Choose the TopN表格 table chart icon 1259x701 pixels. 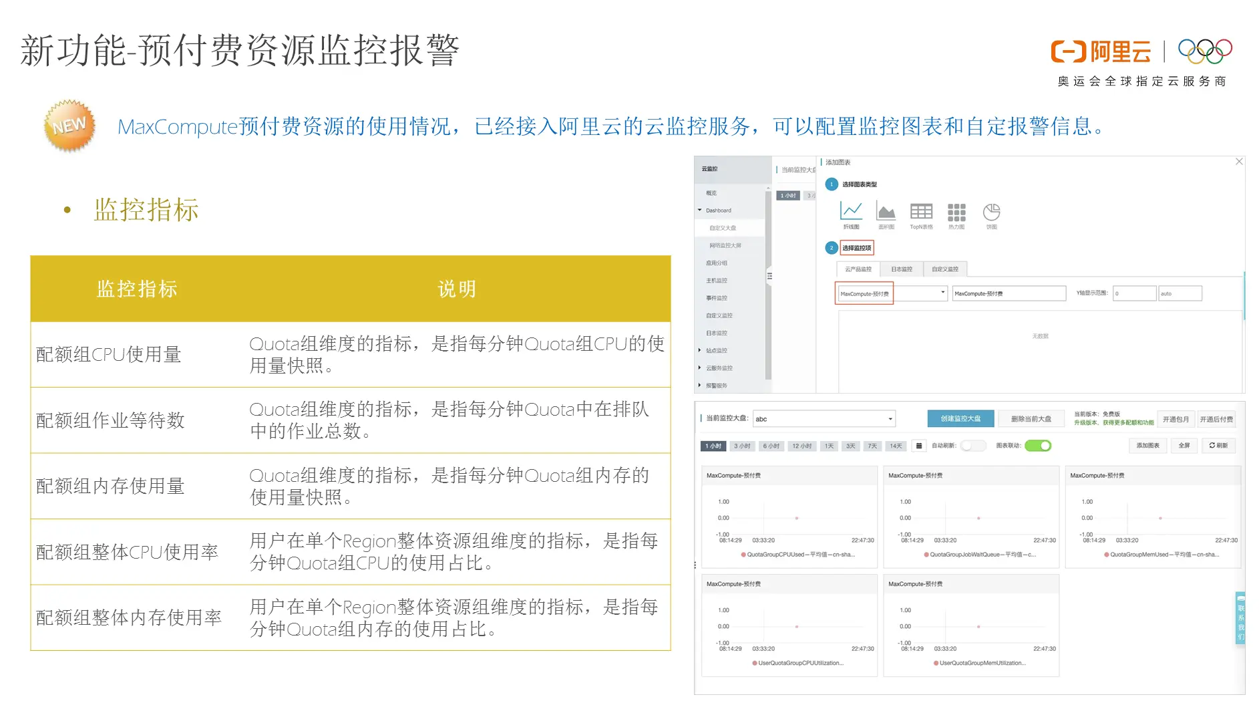tap(921, 212)
